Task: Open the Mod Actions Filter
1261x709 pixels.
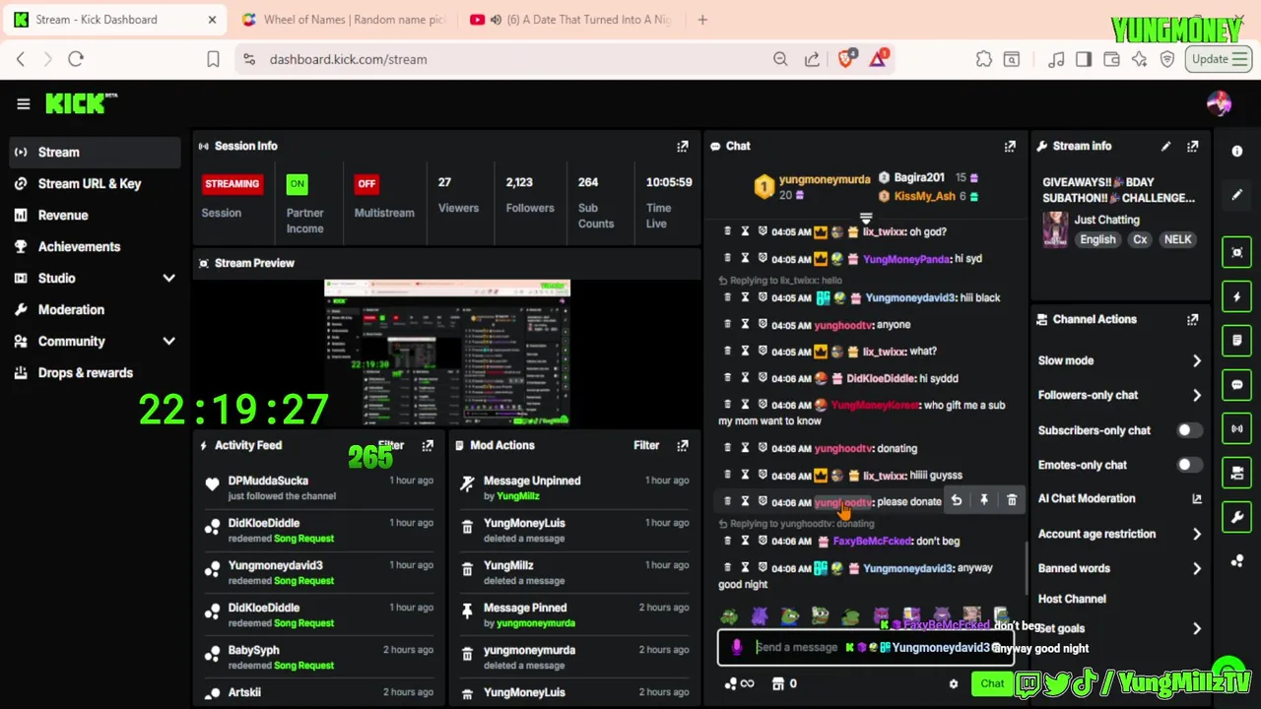Action: 646,445
